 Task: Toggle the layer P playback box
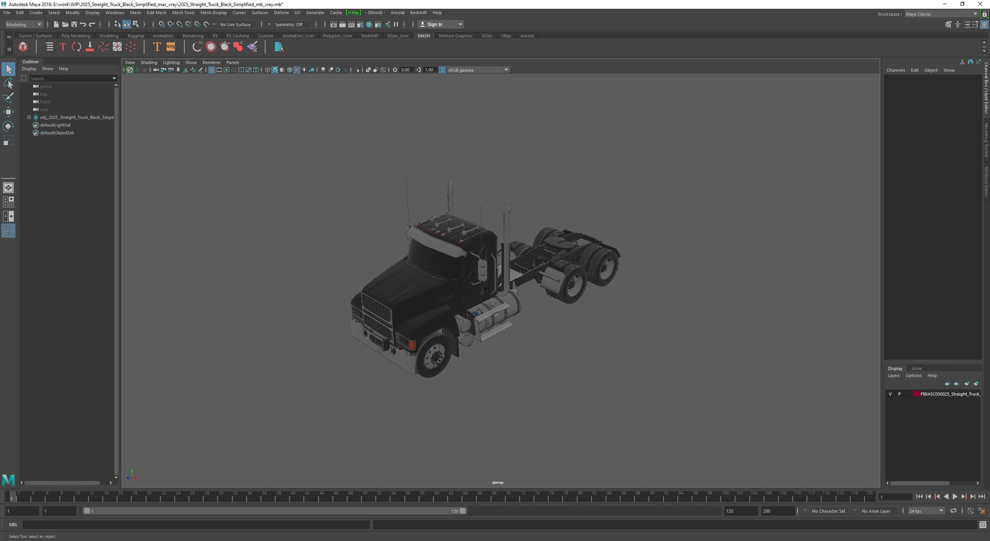coord(899,394)
